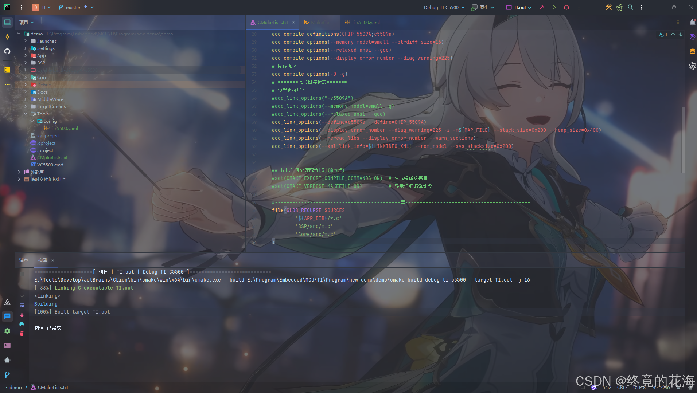Clear build output with the trash icon
Screen dimensions: 697x393
22,334
